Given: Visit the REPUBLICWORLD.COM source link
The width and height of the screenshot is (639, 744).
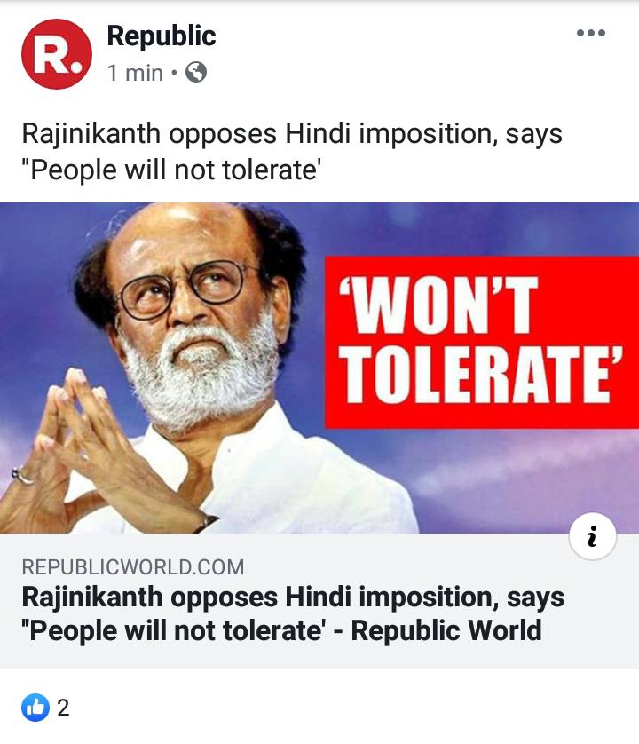Looking at the screenshot, I should (x=133, y=567).
